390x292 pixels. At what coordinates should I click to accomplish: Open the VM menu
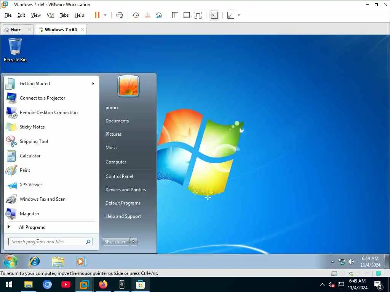tap(50, 15)
